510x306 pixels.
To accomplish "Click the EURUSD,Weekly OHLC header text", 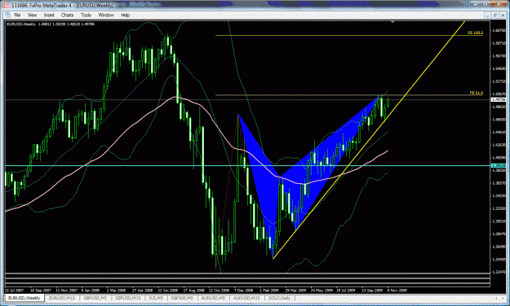I will tap(51, 24).
